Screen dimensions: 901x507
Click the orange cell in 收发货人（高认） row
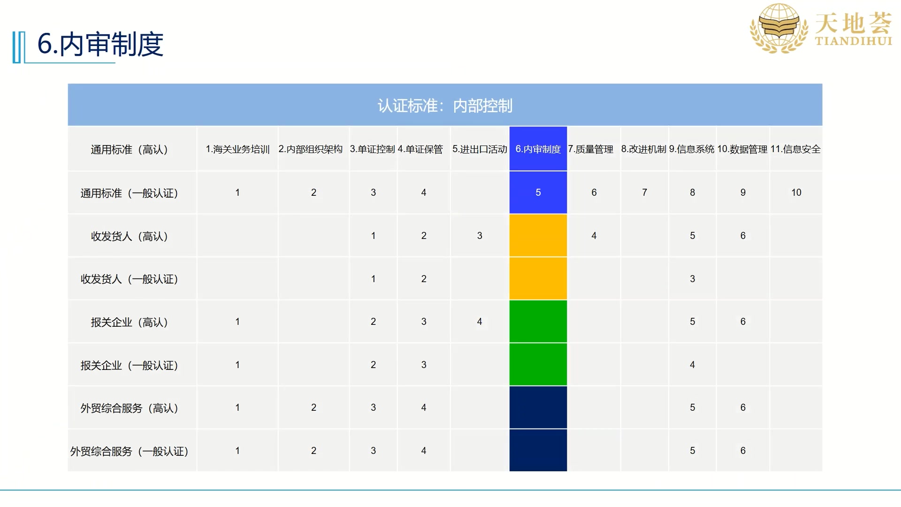[538, 236]
